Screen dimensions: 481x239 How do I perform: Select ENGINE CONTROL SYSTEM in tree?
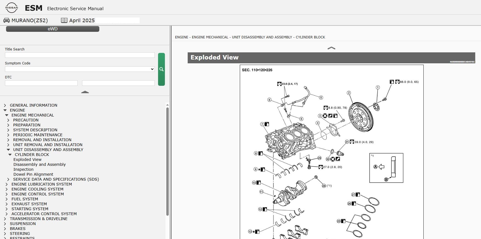pyautogui.click(x=38, y=194)
